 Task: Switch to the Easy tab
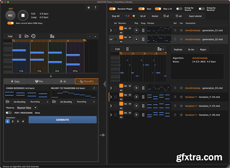click(15, 81)
